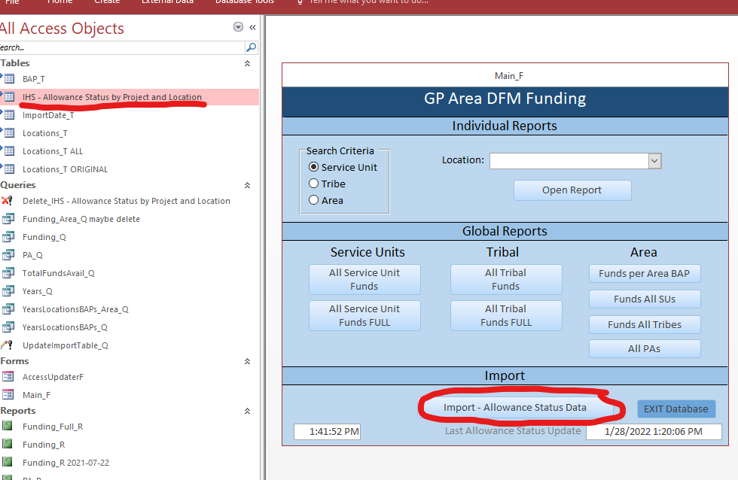
Task: Choose the Area search criteria option
Action: pyautogui.click(x=314, y=200)
